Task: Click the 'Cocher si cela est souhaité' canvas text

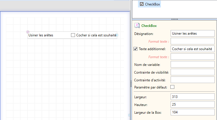Action: (96, 35)
